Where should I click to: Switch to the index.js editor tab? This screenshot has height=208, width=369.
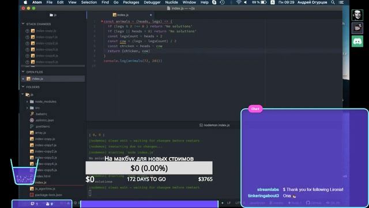(x=121, y=15)
